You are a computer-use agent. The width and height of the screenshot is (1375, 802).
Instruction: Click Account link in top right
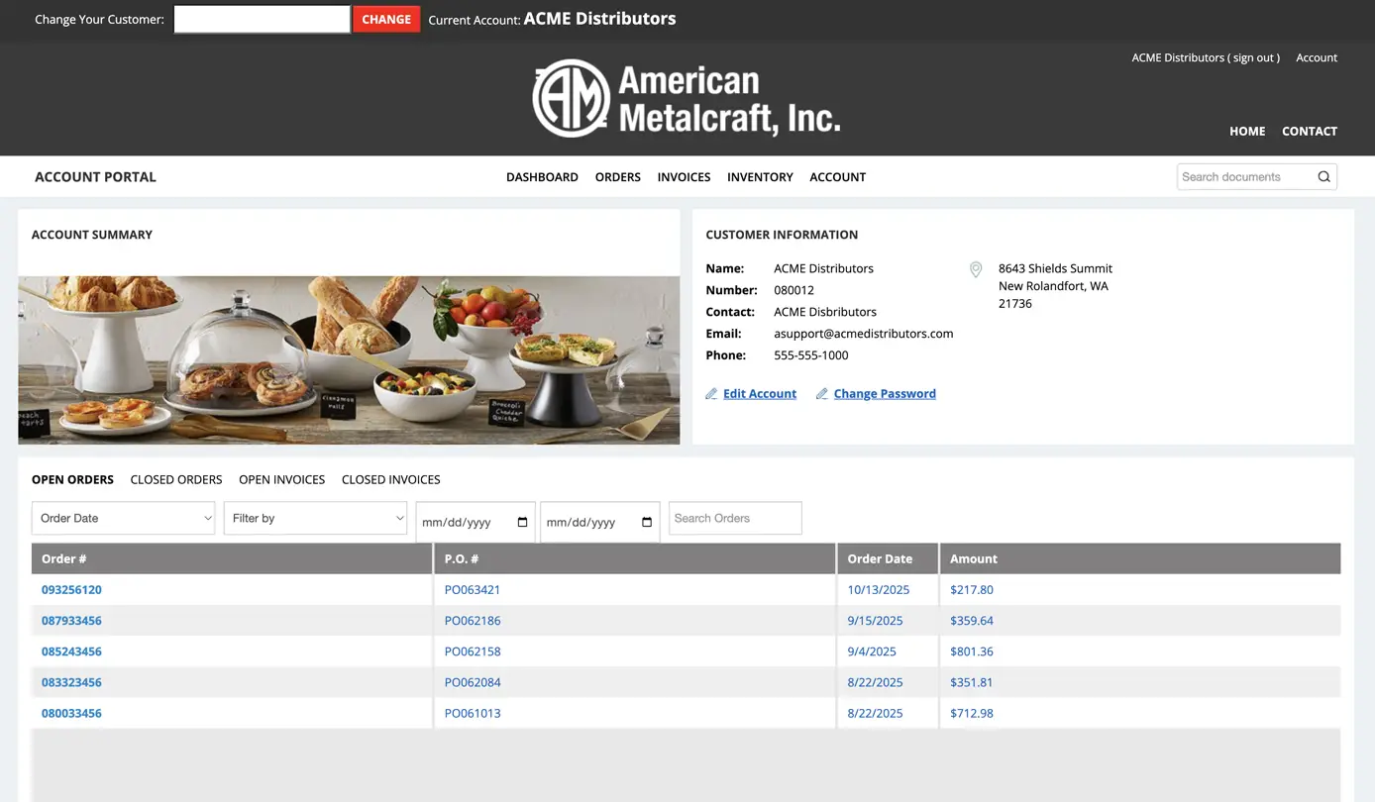pyautogui.click(x=1317, y=57)
